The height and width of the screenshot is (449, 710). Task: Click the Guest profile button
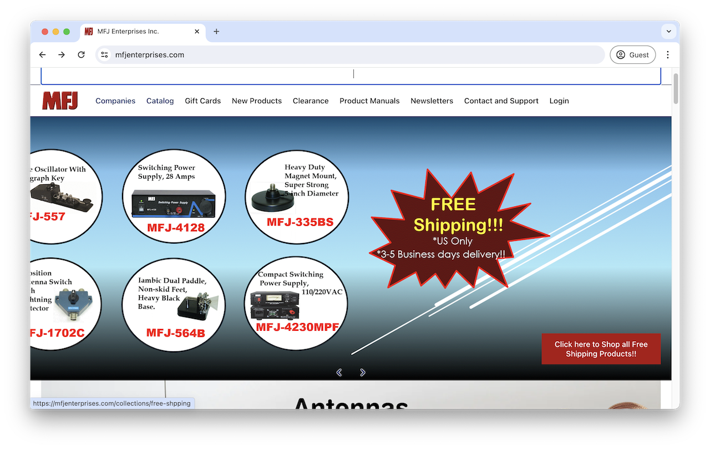click(x=632, y=55)
